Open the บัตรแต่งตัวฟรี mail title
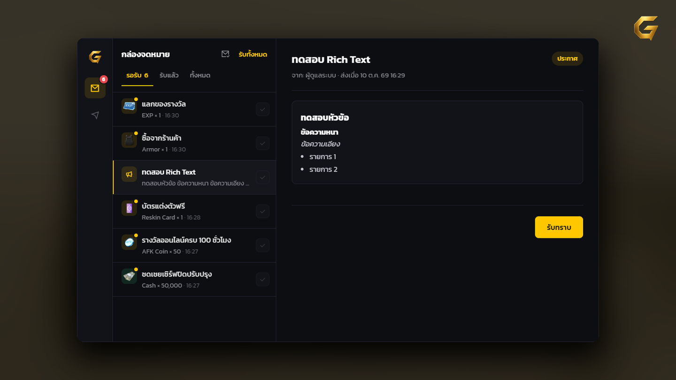The width and height of the screenshot is (676, 380). pyautogui.click(x=163, y=206)
